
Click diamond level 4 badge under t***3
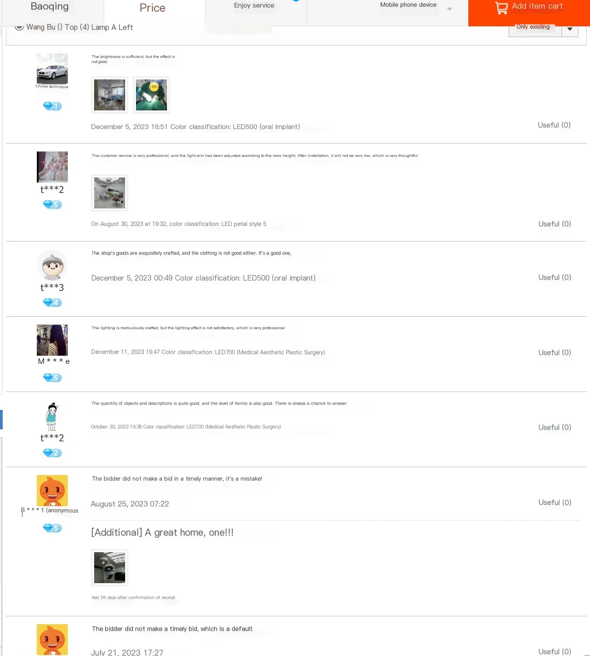(x=52, y=303)
